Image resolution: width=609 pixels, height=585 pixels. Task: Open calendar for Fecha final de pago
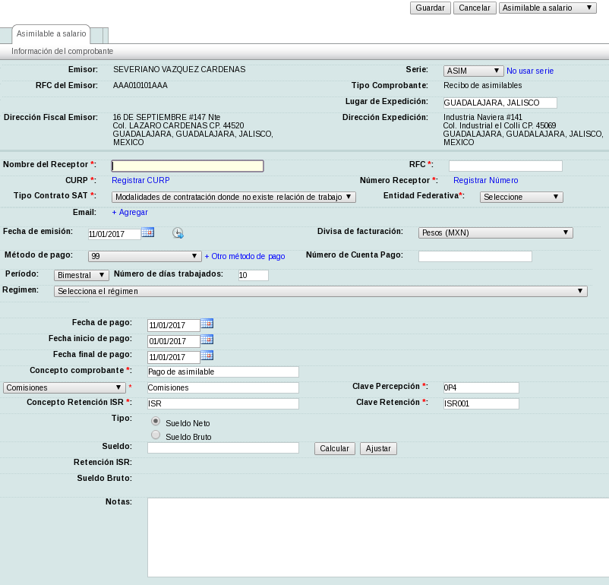[x=207, y=356]
